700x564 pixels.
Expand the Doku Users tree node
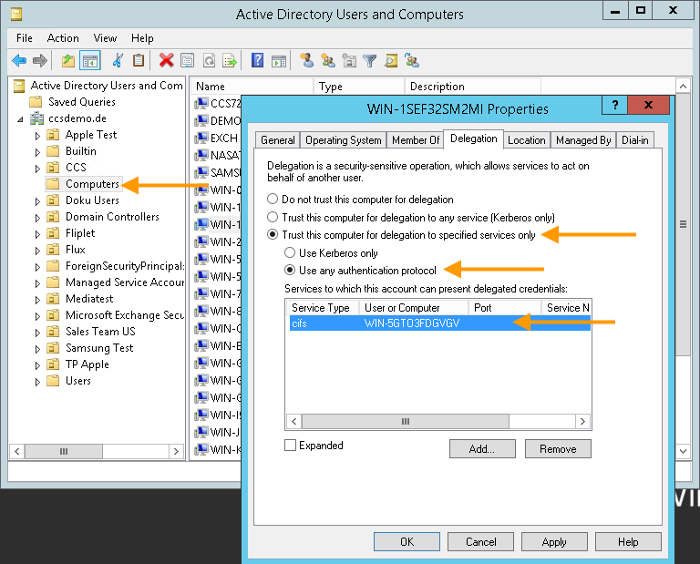coord(37,201)
